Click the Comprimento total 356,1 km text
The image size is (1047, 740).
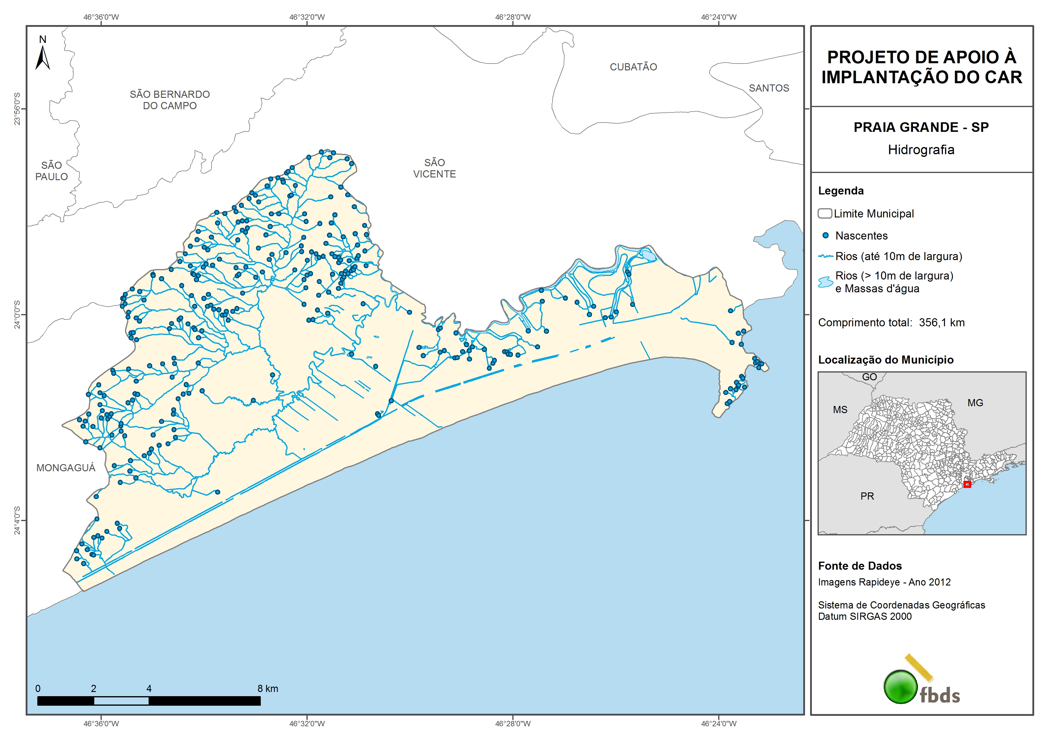891,322
